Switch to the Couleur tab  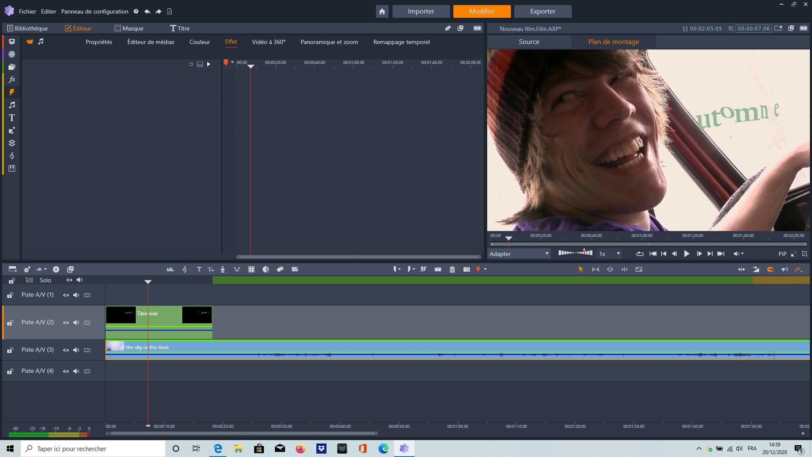(200, 42)
